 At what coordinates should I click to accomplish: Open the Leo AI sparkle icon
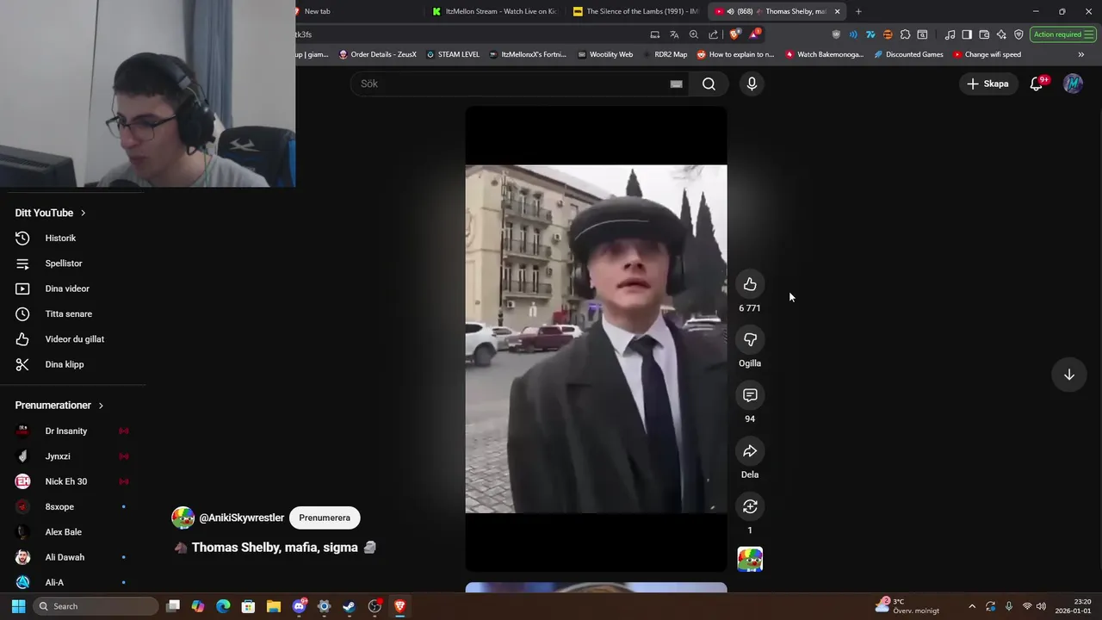1001,34
